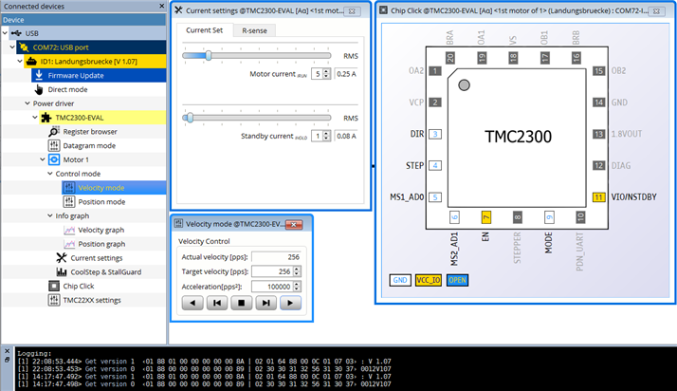This screenshot has width=677, height=391.
Task: Toggle pin 7 EN on chip
Action: (x=486, y=217)
